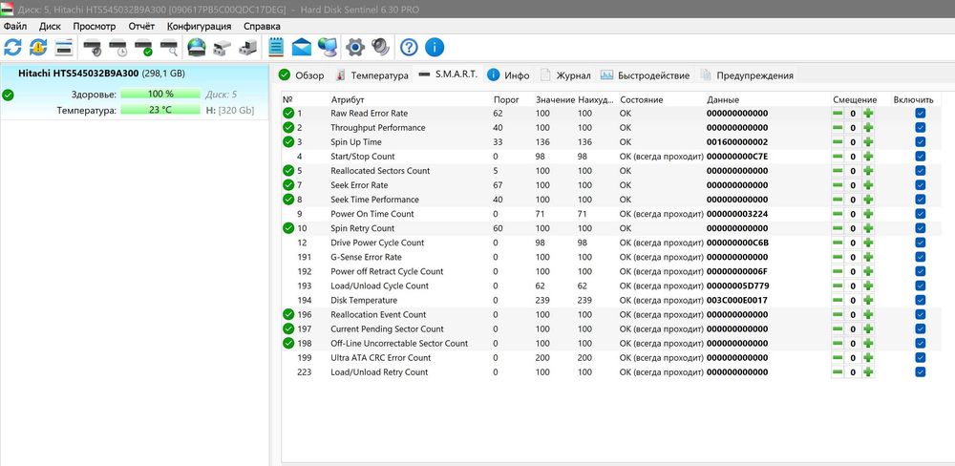Uncheck the checkbox for Current Pending Sector Count
This screenshot has height=466, width=955.
[x=921, y=328]
